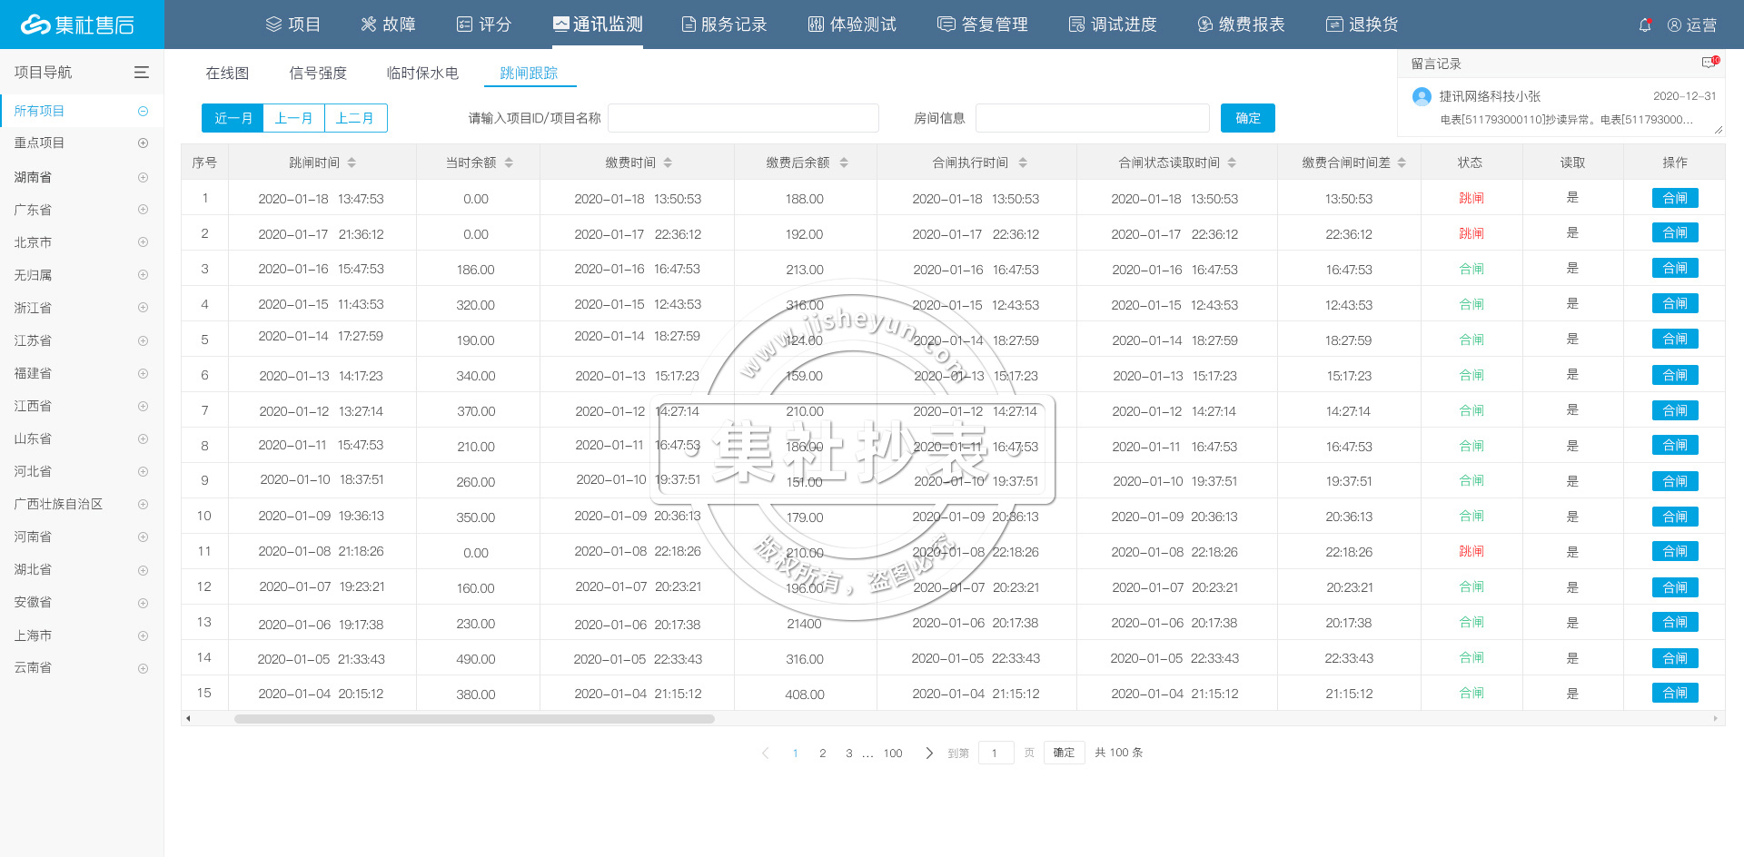Expand the 湖南省 project group
The image size is (1744, 857).
click(x=143, y=176)
